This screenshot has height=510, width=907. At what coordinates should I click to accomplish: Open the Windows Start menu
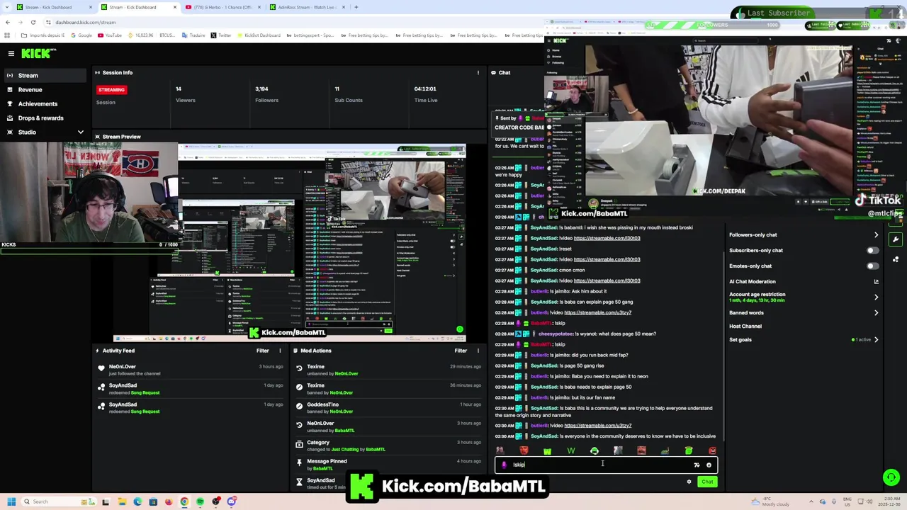[11, 501]
